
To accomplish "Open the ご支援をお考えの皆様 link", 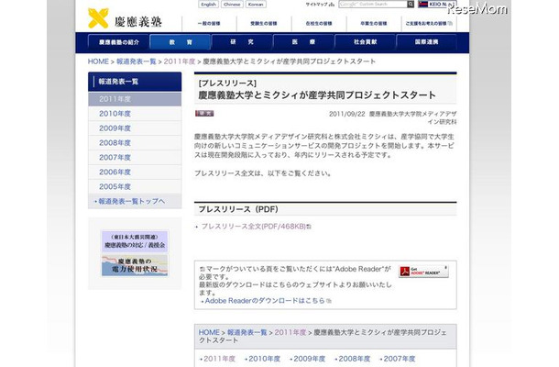I will [x=429, y=24].
